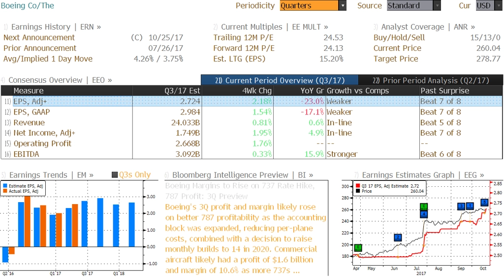Click the blue event marker numbered 2
Screen dimensions: 504x277
(x=398, y=238)
